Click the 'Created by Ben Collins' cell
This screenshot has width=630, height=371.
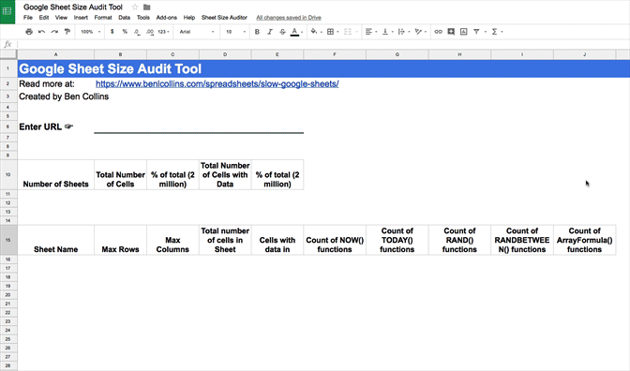[56, 96]
